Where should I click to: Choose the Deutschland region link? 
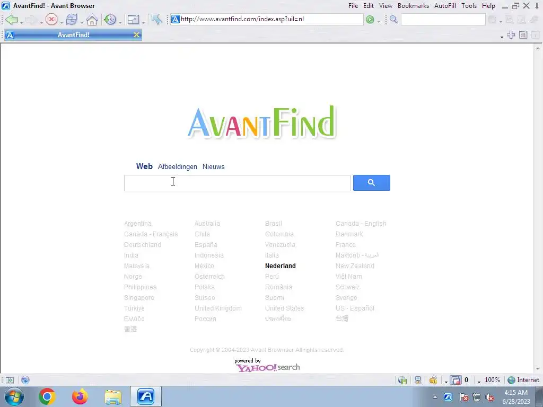143,245
